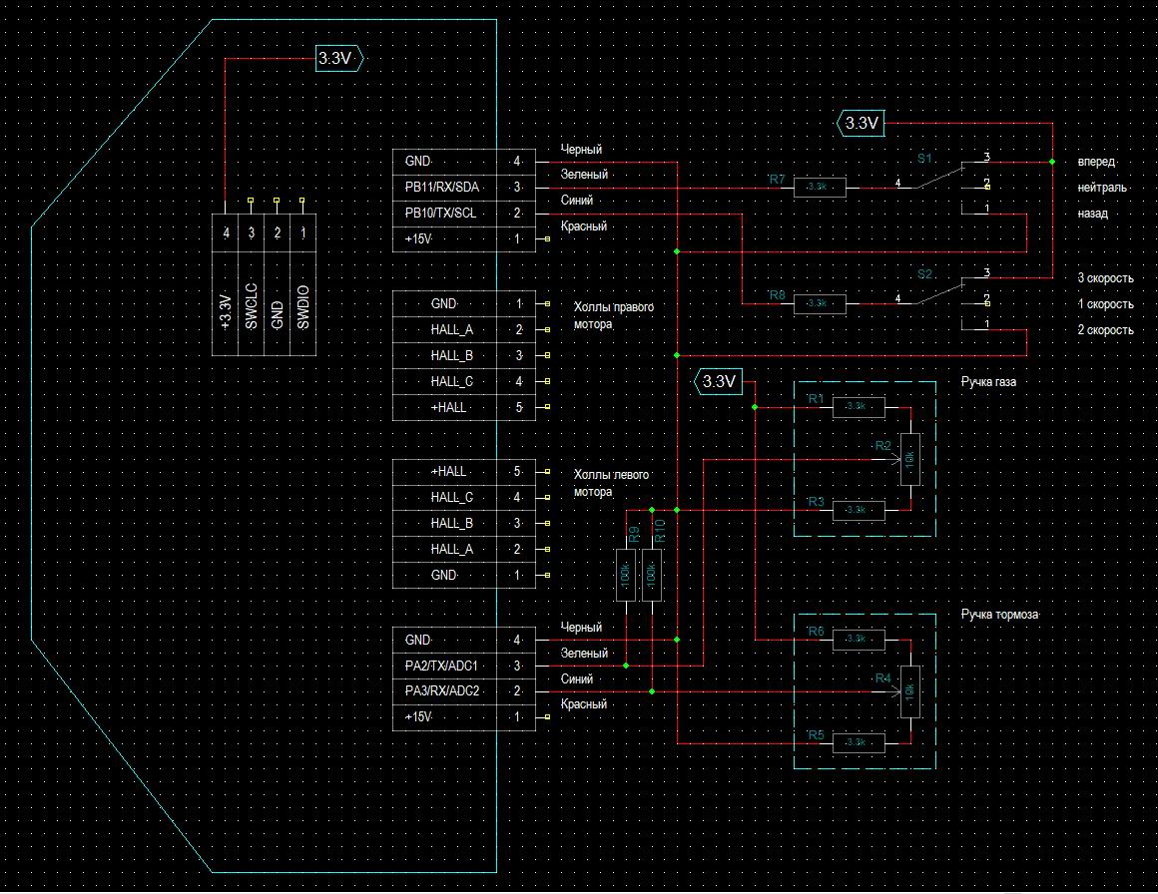Viewport: 1158px width, 894px height.
Task: Select the S2 speed switch label
Action: (923, 273)
